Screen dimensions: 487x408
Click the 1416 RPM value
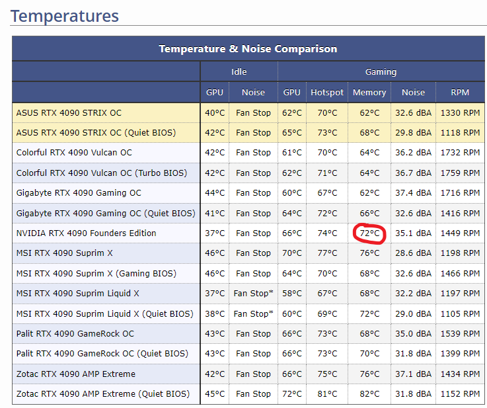[x=460, y=213]
